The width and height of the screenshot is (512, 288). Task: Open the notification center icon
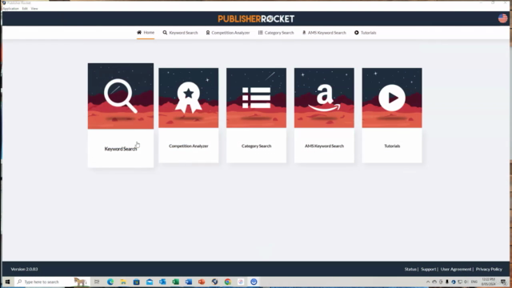503,282
